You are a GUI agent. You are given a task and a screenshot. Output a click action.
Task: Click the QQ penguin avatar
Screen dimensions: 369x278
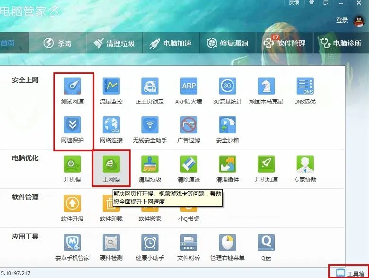point(359,21)
